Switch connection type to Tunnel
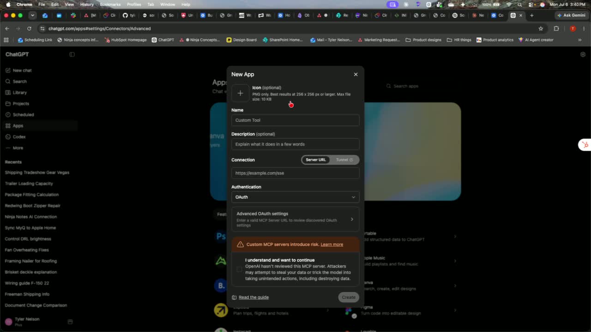The width and height of the screenshot is (591, 332). pos(344,160)
